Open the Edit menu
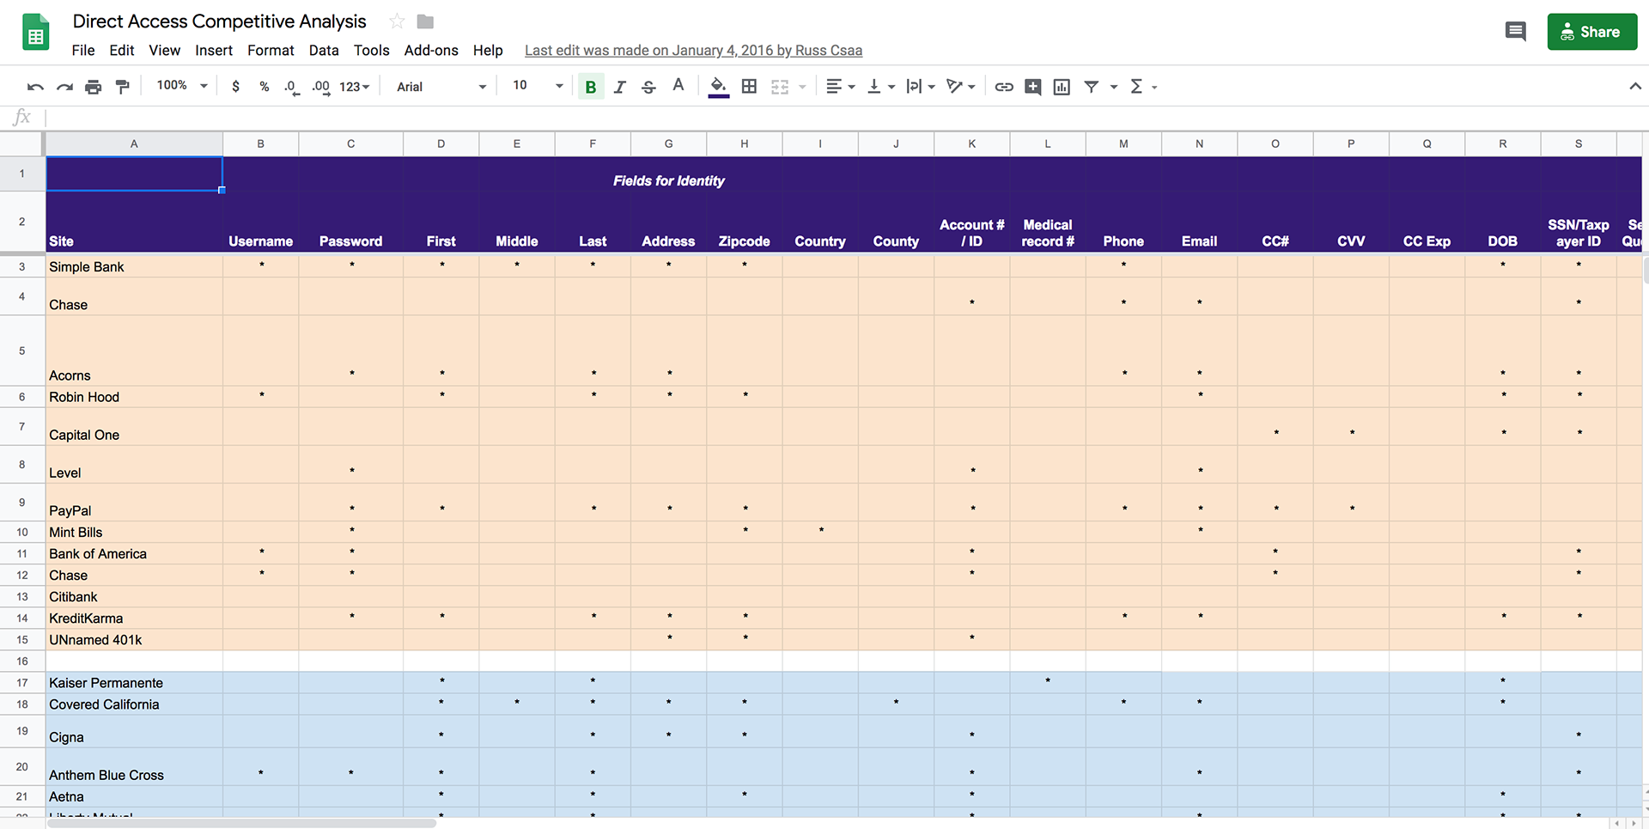Screen dimensions: 1649x829 click(122, 51)
